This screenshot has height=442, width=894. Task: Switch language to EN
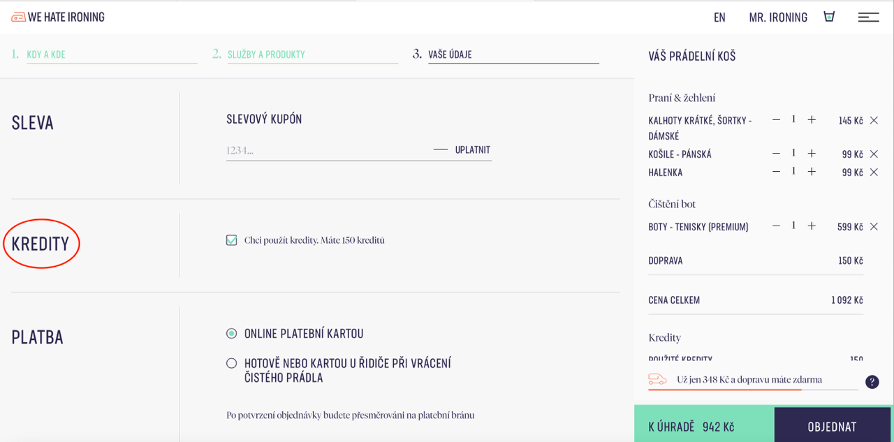719,17
